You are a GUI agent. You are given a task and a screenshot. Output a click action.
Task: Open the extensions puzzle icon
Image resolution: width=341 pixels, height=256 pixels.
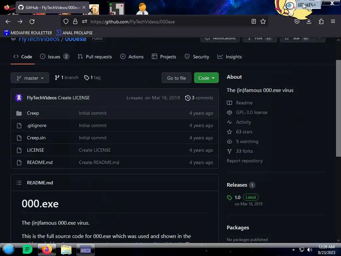[321, 22]
